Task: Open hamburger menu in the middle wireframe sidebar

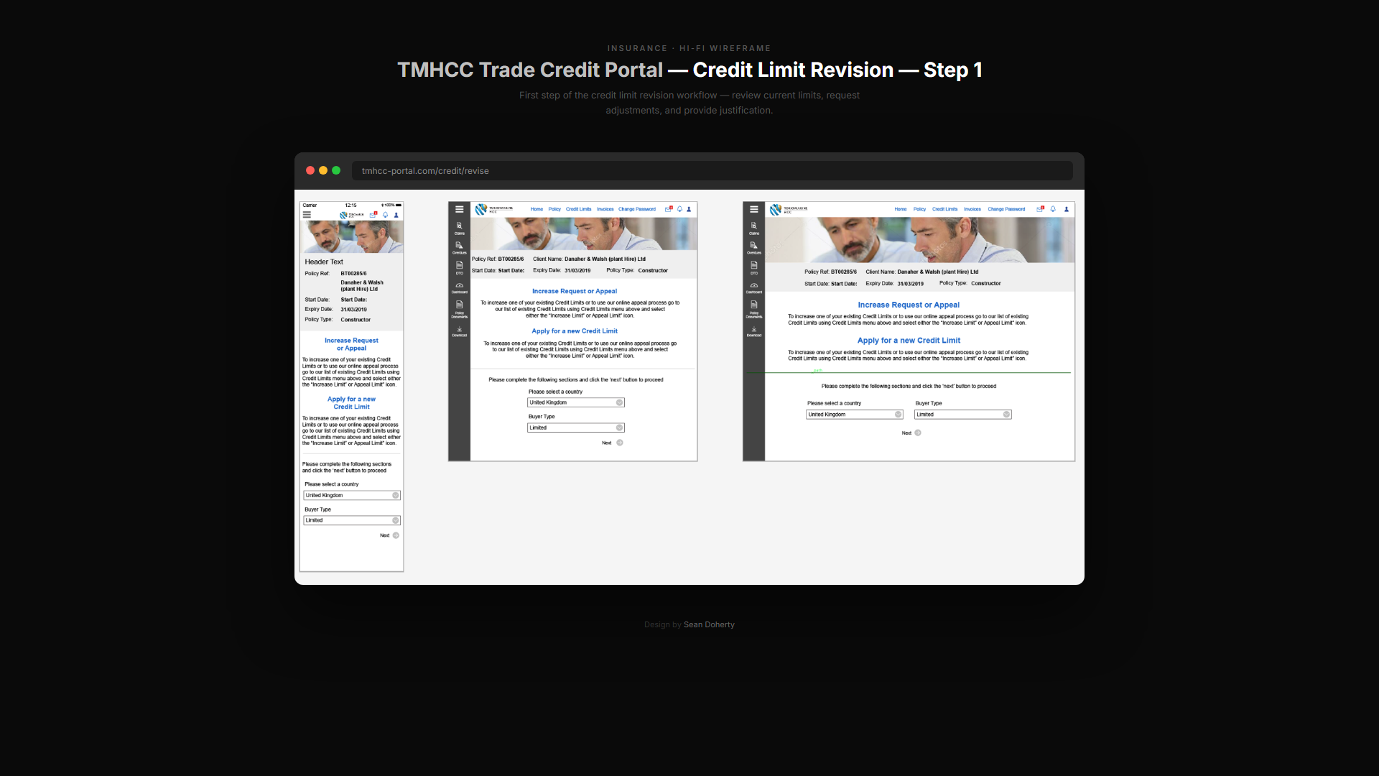Action: tap(459, 210)
